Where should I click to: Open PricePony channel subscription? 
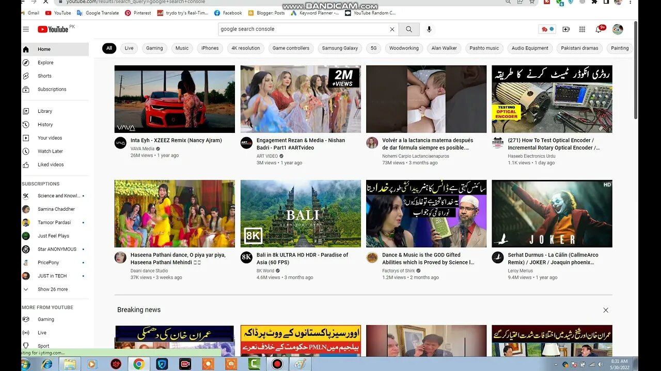(x=55, y=263)
